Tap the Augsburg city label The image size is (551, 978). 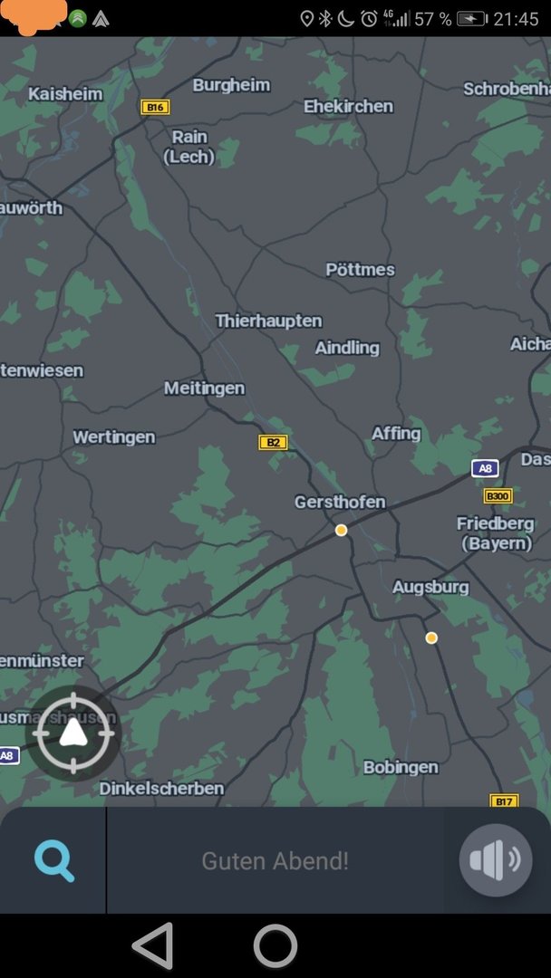point(430,587)
